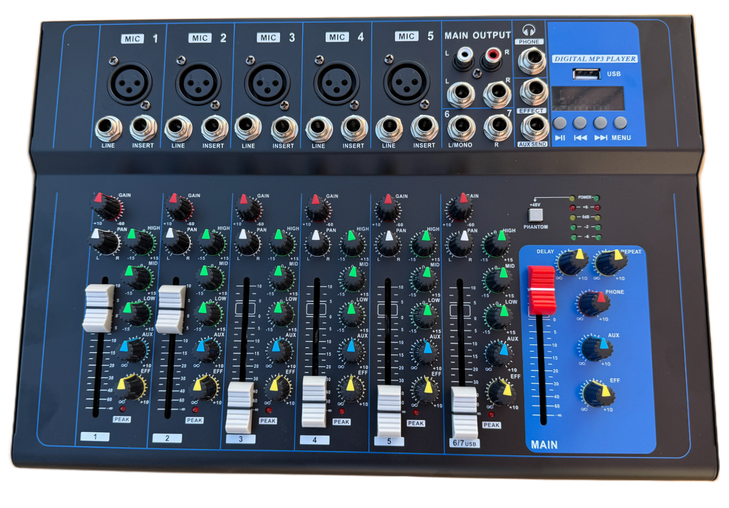
Task: Click the channel 2 GAIN knob
Action: pyautogui.click(x=178, y=208)
